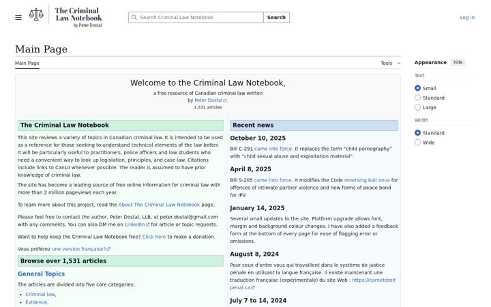Select Standard width option

(417, 133)
